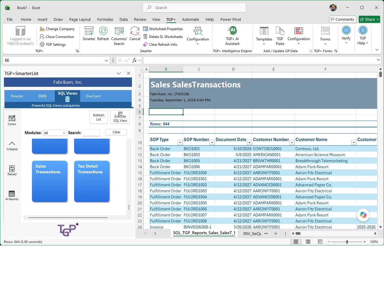Click the Execute SQL View button
The width and height of the screenshot is (384, 293).
click(120, 117)
